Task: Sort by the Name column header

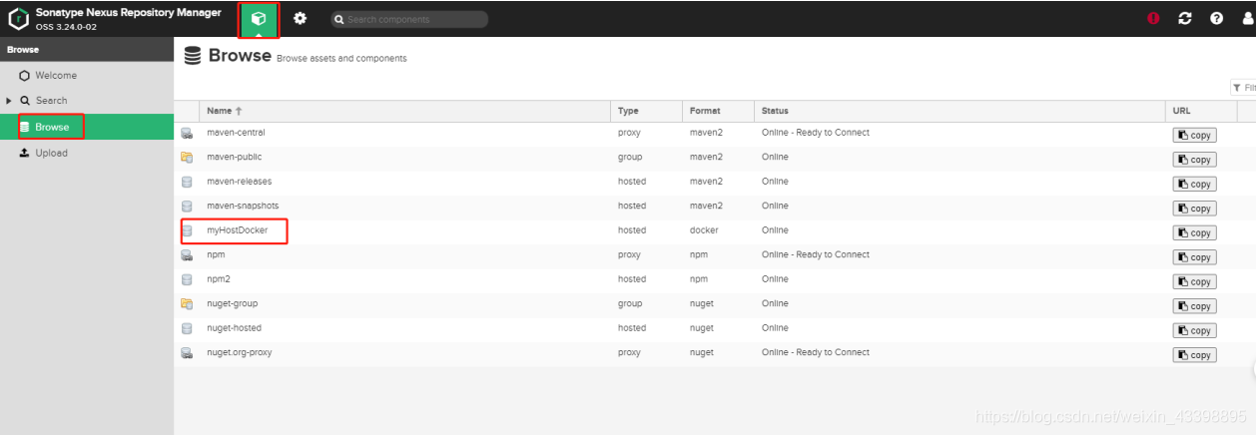Action: [x=404, y=111]
